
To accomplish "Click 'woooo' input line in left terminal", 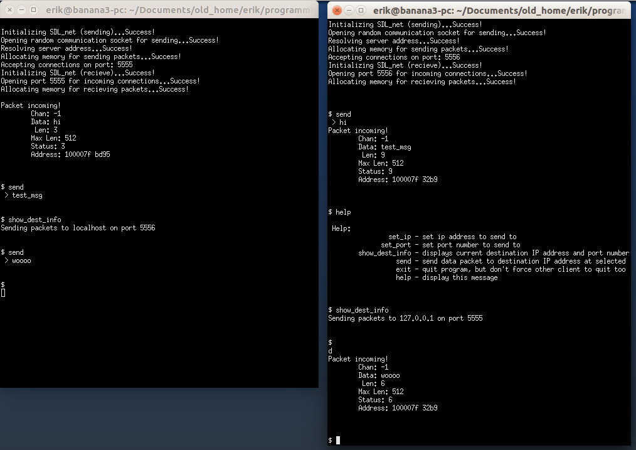I will [x=21, y=260].
